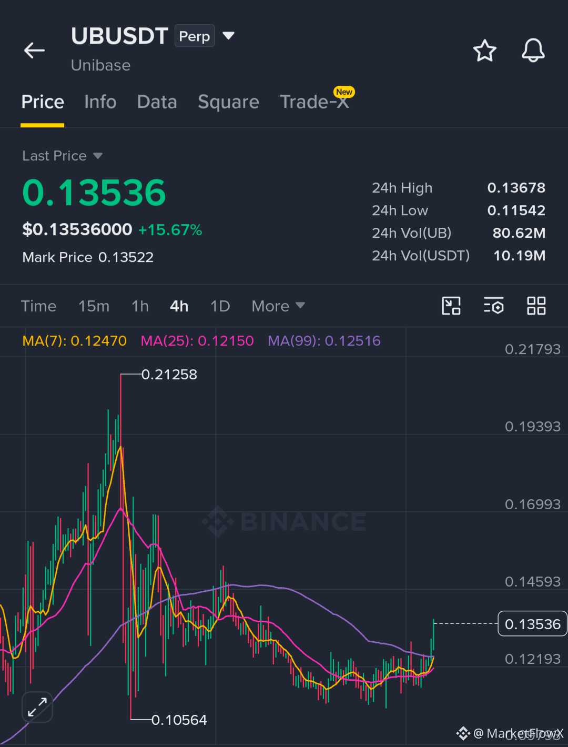Tap the 24h Low value 0.11542
Viewport: 568px width, 747px height.
point(516,210)
